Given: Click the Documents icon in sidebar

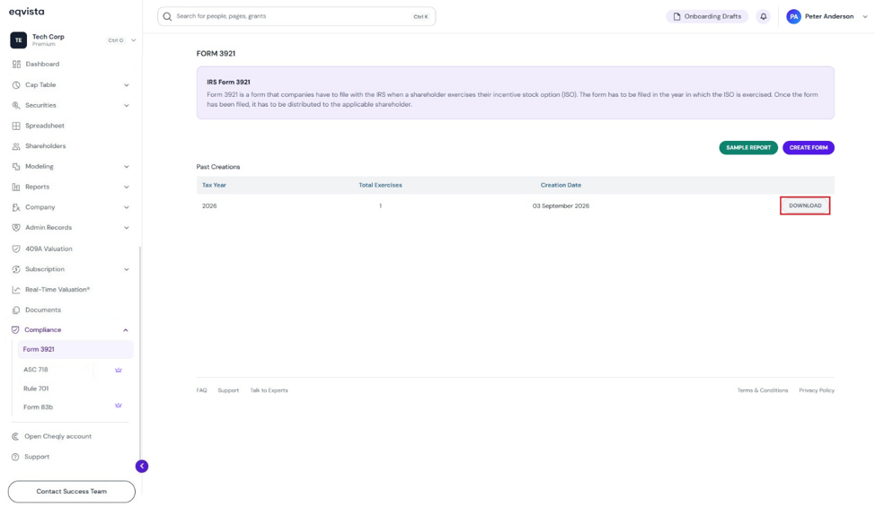Looking at the screenshot, I should (16, 310).
